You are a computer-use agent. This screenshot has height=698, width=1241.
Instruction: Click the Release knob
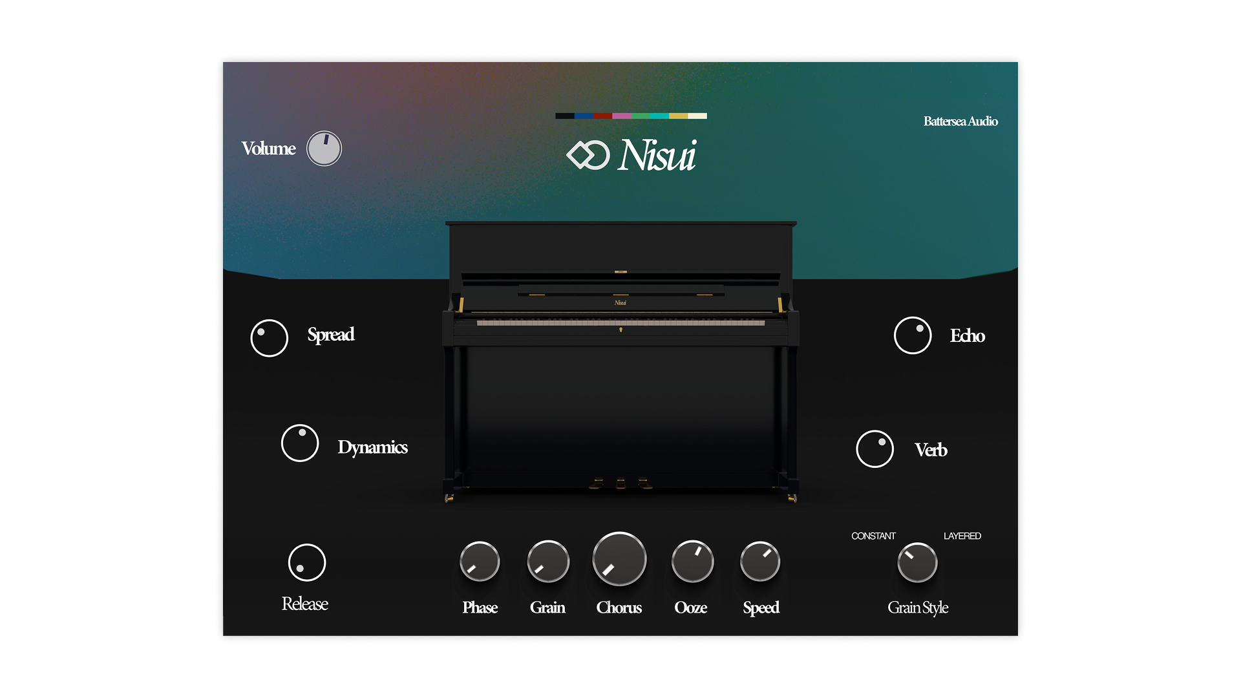[x=307, y=562]
